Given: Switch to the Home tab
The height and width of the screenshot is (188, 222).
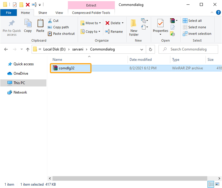Looking at the screenshot, I should 25,13.
